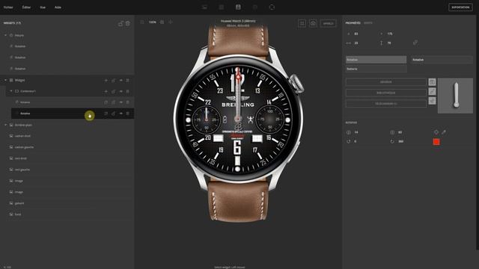The height and width of the screenshot is (269, 479).
Task: Click the Télécharger button
Action: point(386,104)
